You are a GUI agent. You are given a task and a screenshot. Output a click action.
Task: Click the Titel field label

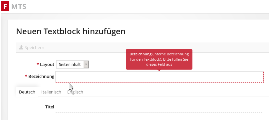tap(50, 107)
